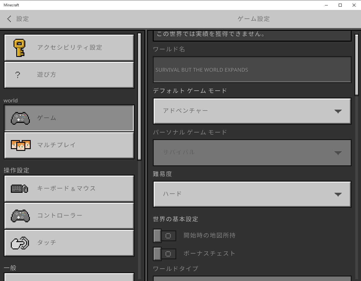Image resolution: width=361 pixels, height=281 pixels.
Task: Click the 一般 section heading
Action: (10, 268)
